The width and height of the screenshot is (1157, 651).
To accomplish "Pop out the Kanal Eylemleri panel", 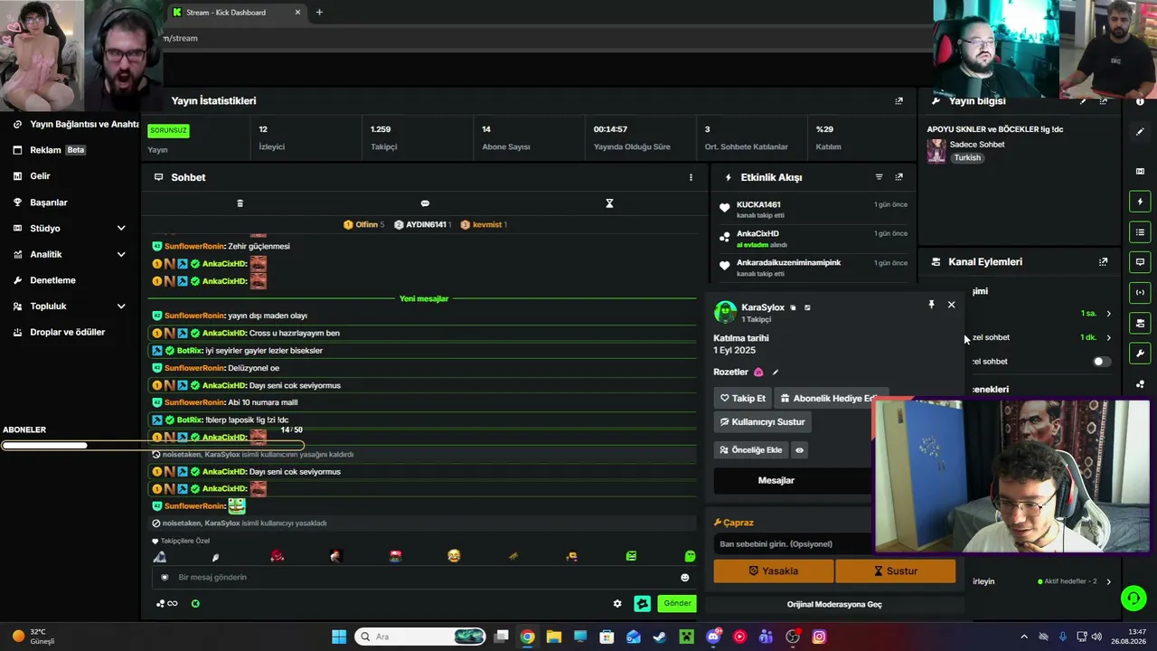I will [x=1103, y=261].
